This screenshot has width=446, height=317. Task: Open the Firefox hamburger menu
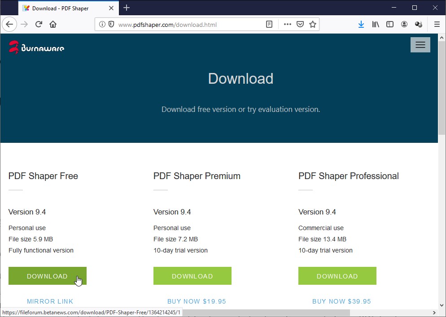coord(437,25)
